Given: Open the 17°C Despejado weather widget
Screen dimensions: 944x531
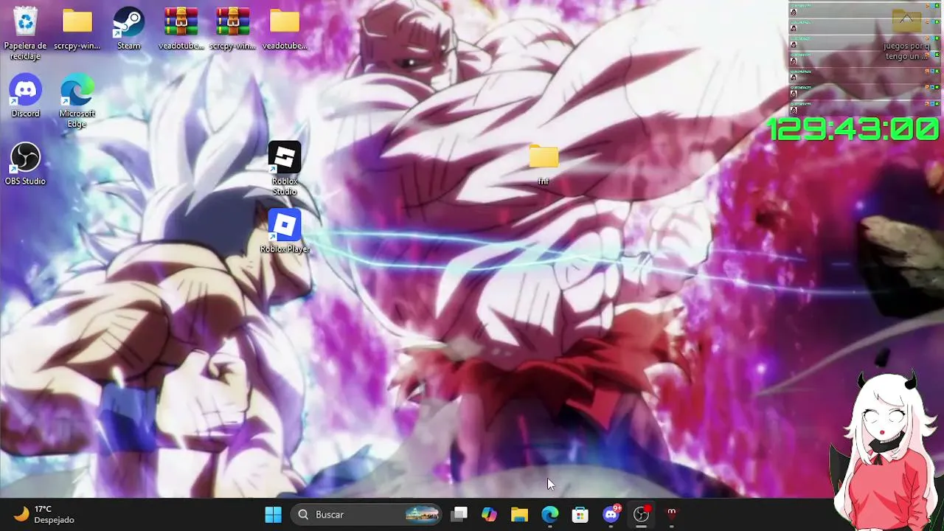Looking at the screenshot, I should tap(44, 515).
